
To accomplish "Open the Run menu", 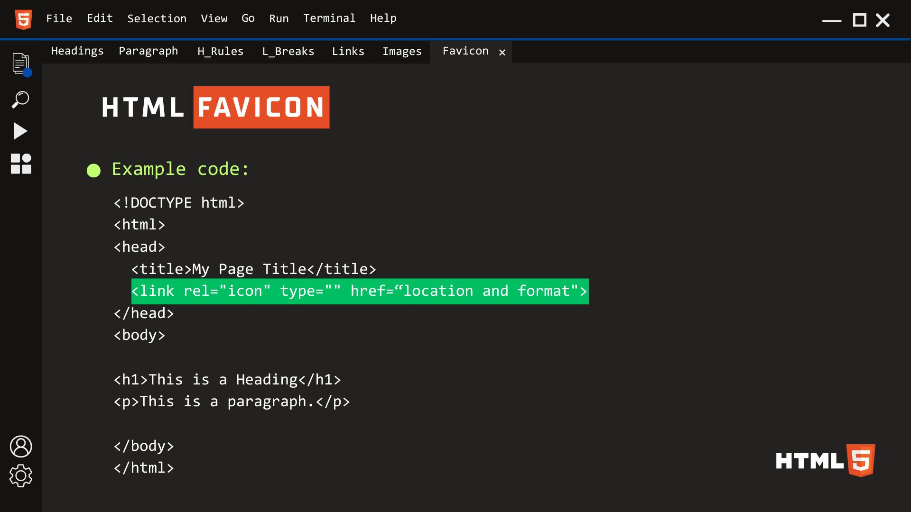I will point(279,18).
